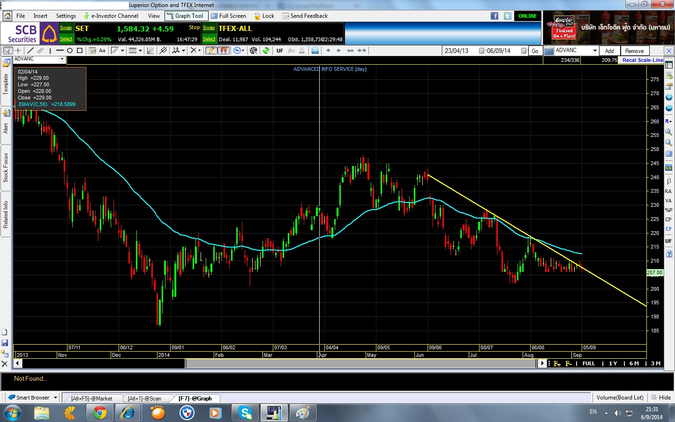Image resolution: width=675 pixels, height=422 pixels.
Task: Click the blue minus zoom-out circle icon
Action: 669,108
